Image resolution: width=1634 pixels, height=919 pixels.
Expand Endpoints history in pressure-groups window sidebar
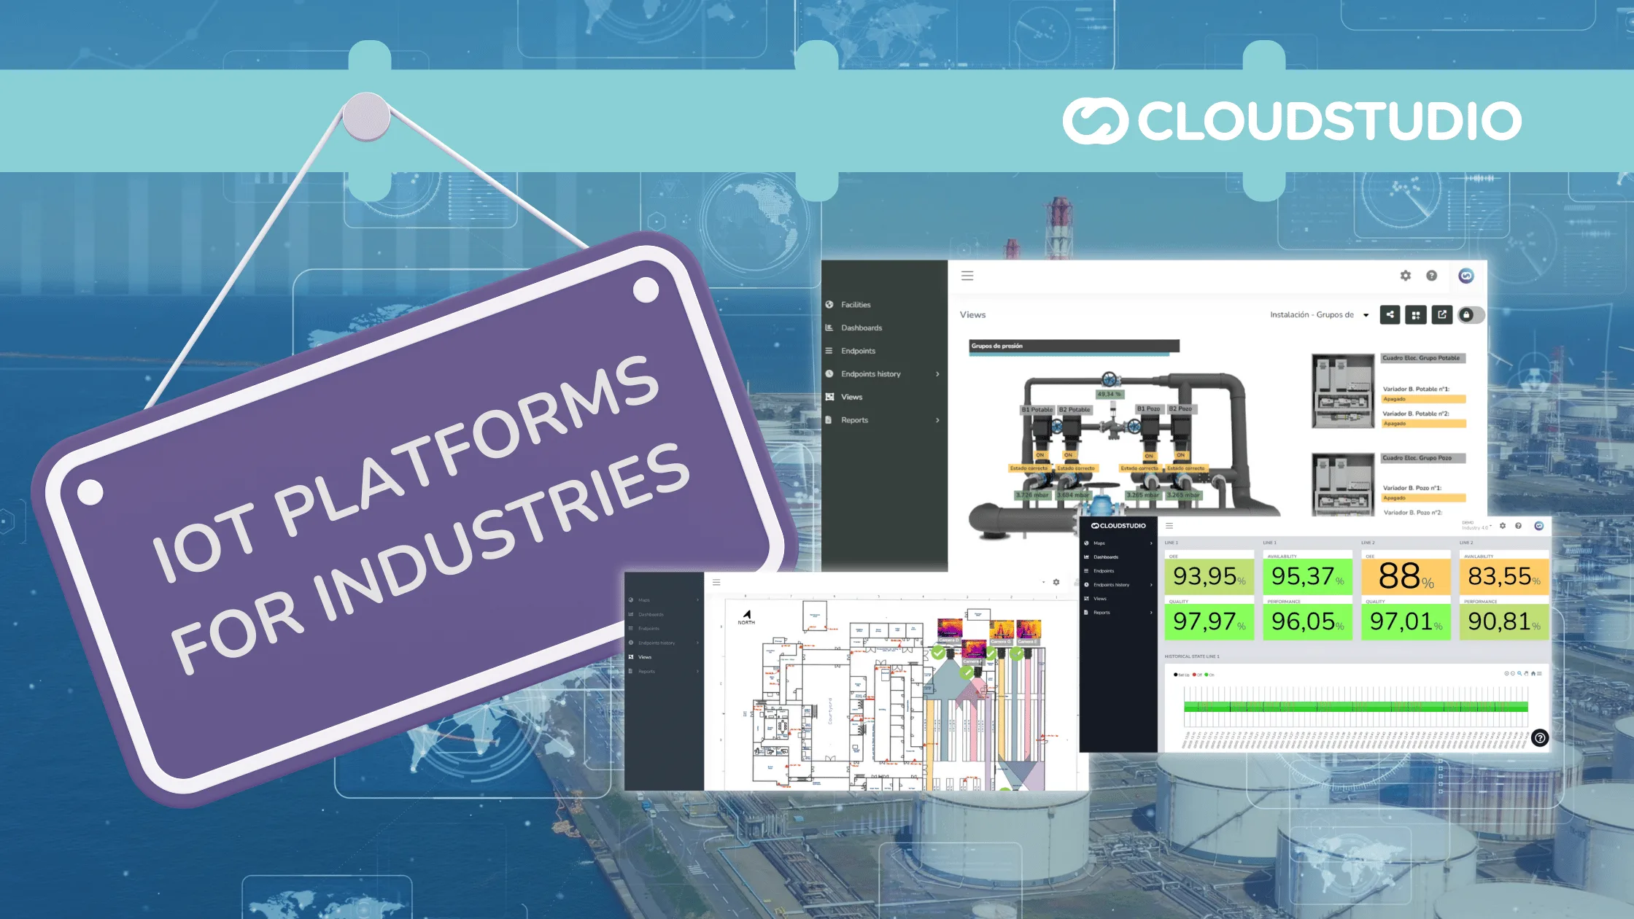(883, 374)
